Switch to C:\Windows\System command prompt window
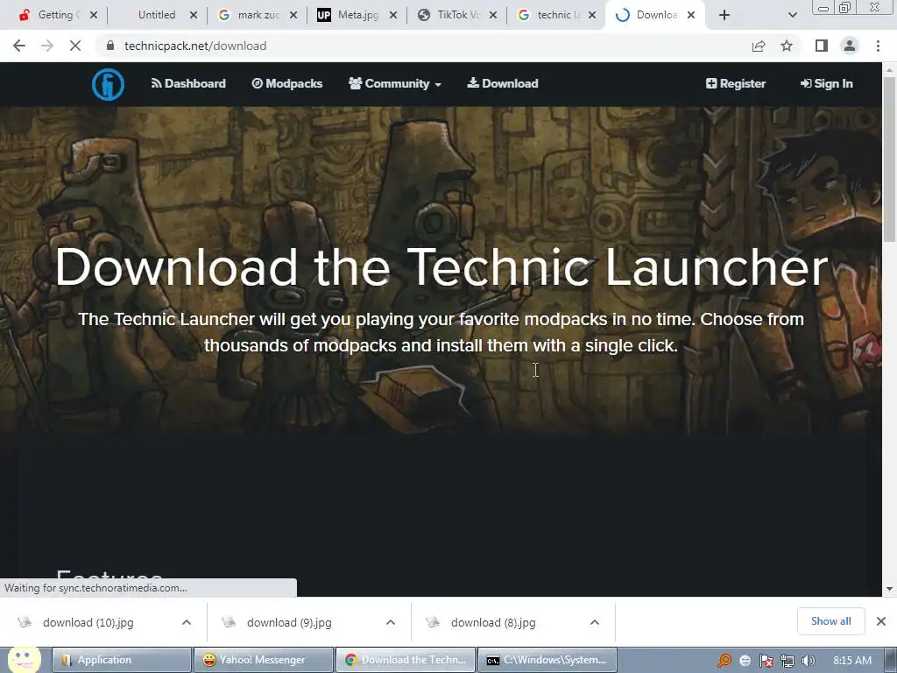Screen dimensions: 897x673 (547, 660)
